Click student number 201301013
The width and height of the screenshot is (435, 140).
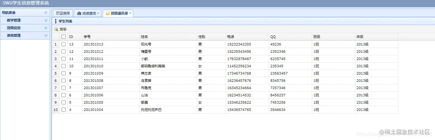[x=93, y=44]
